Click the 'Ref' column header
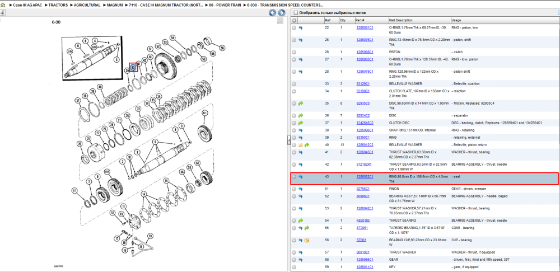Screen dimensions: 560x272 pos(327,20)
